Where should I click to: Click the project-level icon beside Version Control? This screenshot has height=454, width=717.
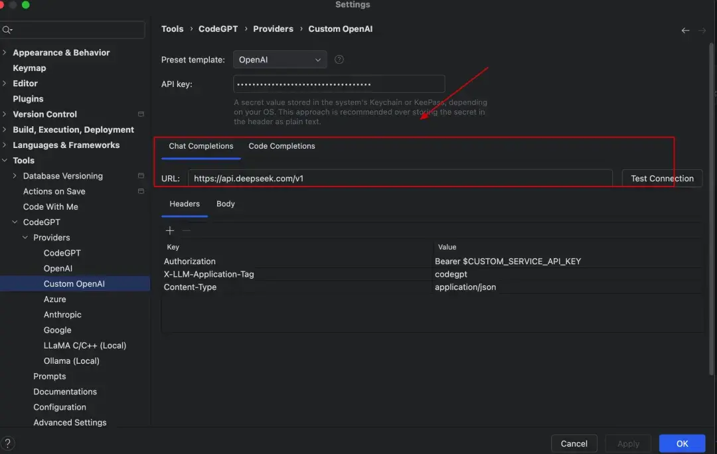pyautogui.click(x=141, y=114)
